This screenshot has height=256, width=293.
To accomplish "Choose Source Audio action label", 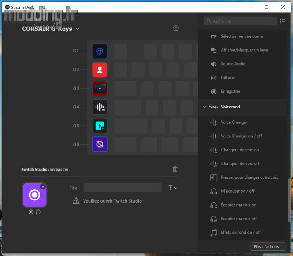I will pos(233,64).
